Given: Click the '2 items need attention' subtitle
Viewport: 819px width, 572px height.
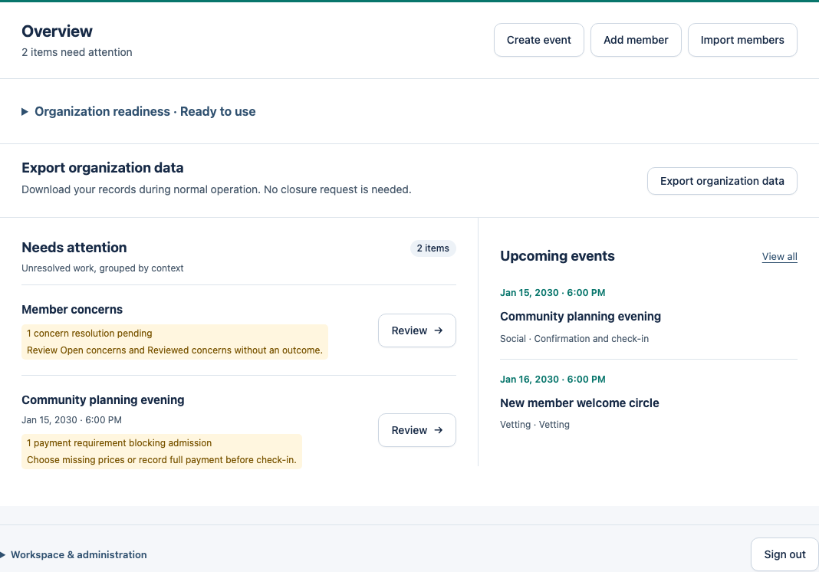Looking at the screenshot, I should (x=77, y=52).
